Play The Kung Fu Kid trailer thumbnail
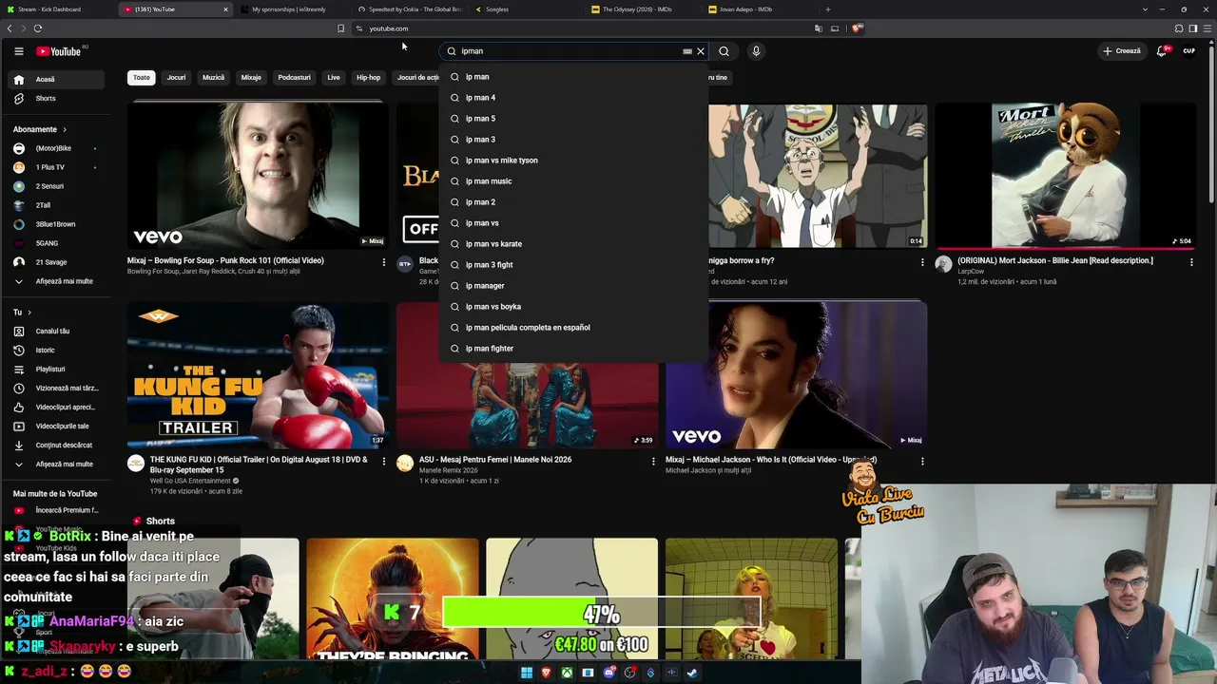The image size is (1217, 684). pyautogui.click(x=258, y=375)
